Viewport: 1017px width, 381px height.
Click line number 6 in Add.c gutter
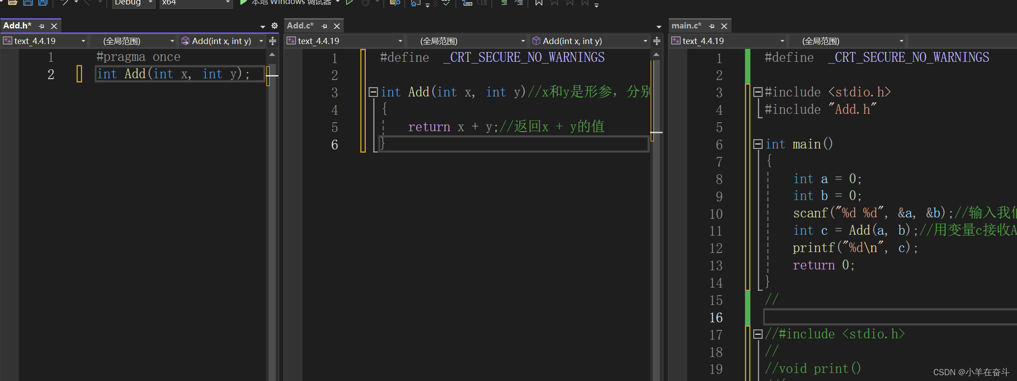[334, 145]
